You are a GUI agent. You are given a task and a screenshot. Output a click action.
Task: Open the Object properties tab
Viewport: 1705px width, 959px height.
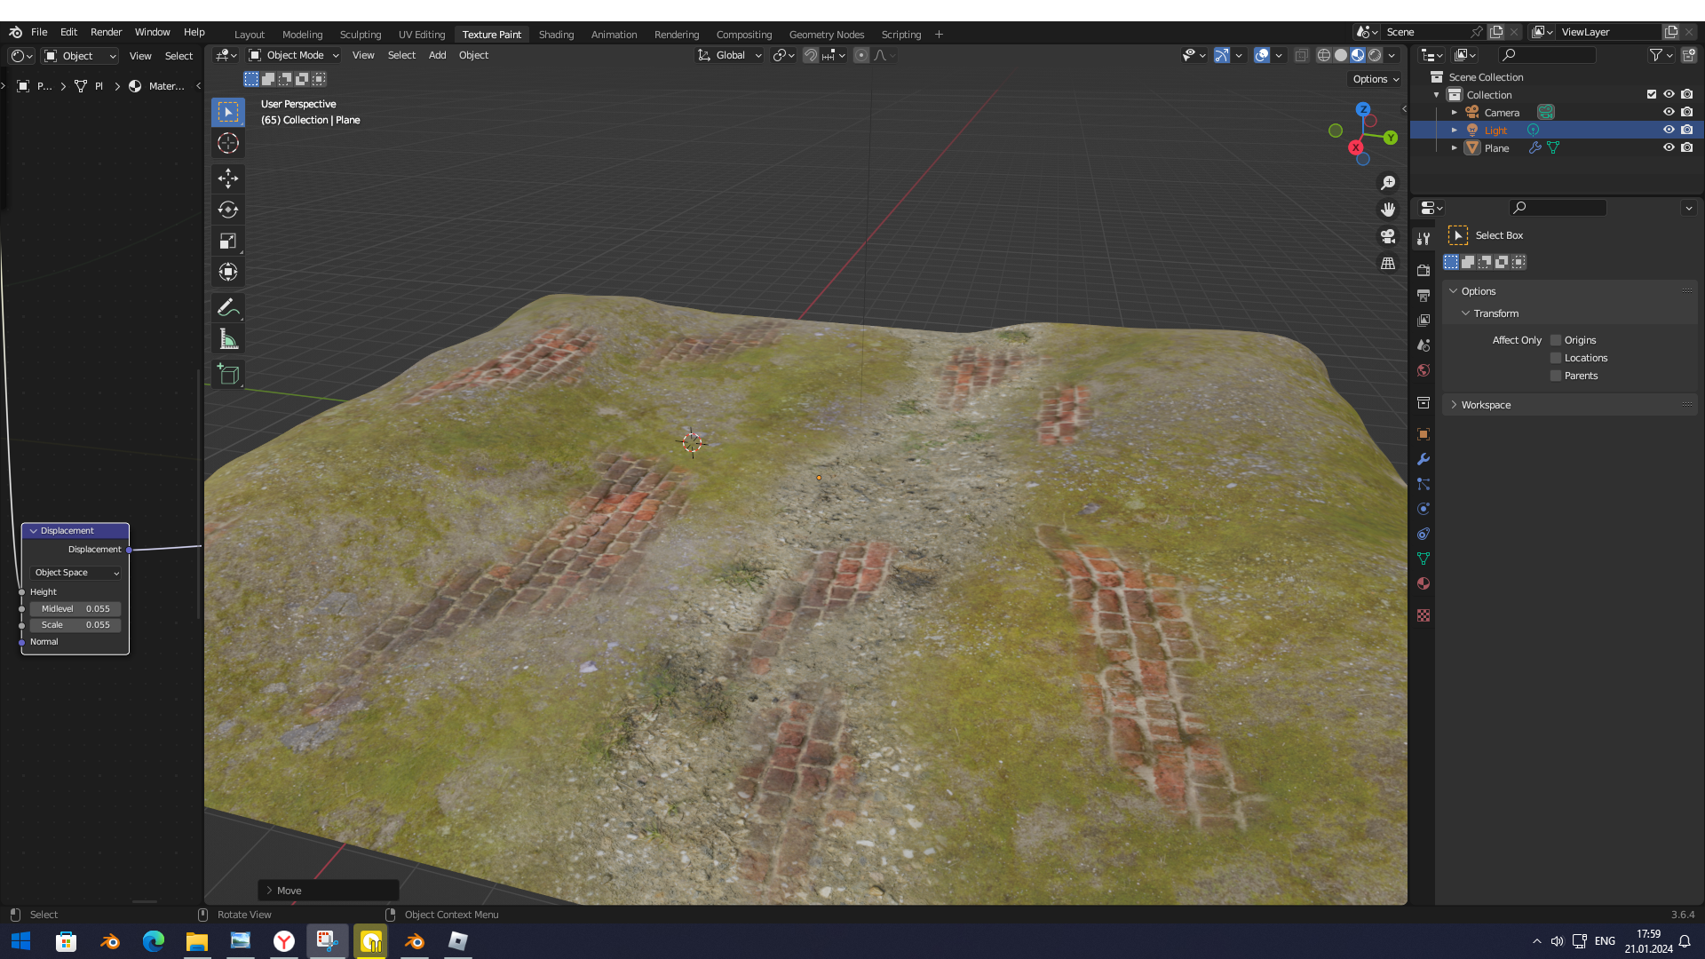point(1423,434)
